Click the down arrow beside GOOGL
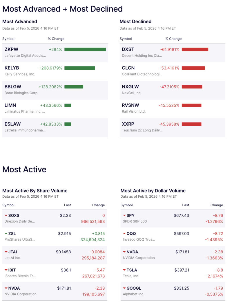The width and height of the screenshot is (232, 303). coord(124,288)
